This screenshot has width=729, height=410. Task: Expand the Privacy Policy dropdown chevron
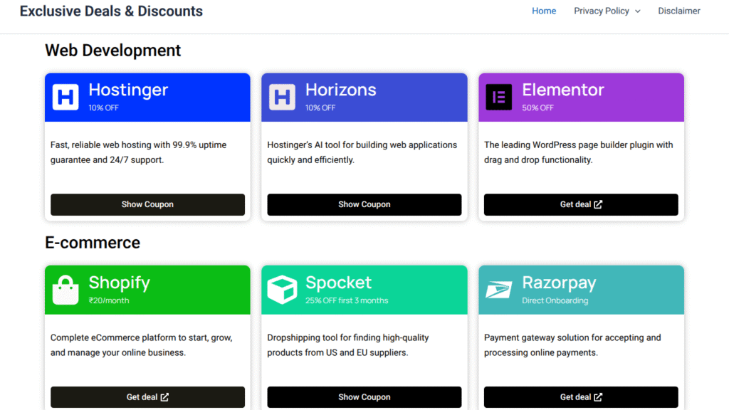(x=638, y=11)
